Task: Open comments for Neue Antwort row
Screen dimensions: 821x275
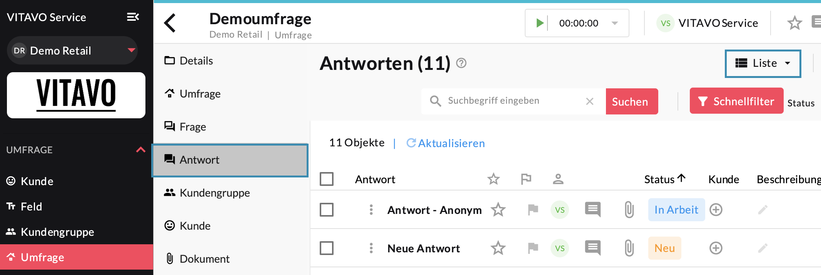Action: tap(592, 248)
